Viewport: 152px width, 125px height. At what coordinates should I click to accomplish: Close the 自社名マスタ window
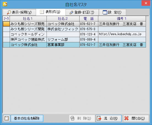pyautogui.click(x=146, y=3)
